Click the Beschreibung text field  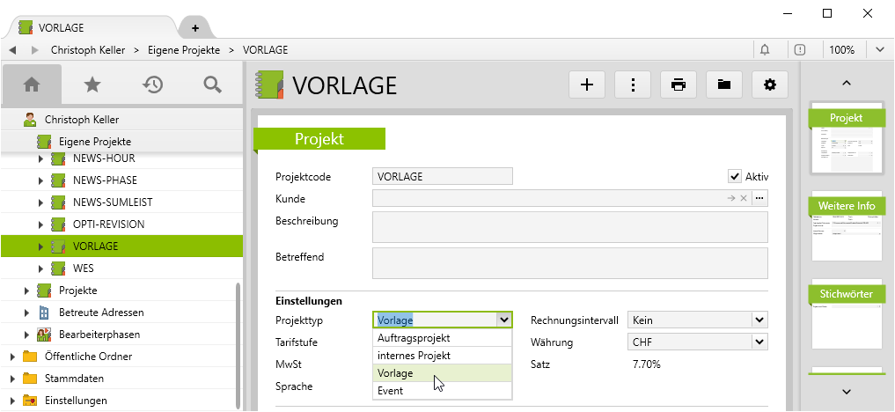pyautogui.click(x=569, y=226)
